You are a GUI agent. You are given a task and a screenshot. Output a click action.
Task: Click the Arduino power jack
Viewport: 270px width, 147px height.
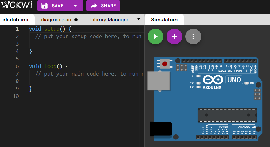pos(161,129)
